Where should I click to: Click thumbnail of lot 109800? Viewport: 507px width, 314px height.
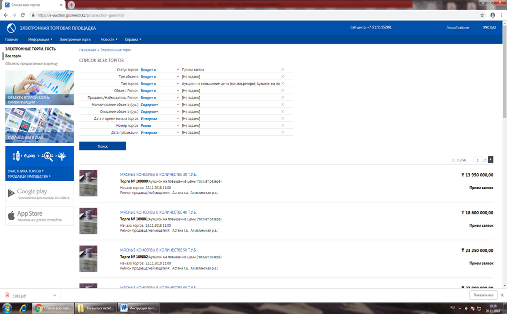point(88,183)
